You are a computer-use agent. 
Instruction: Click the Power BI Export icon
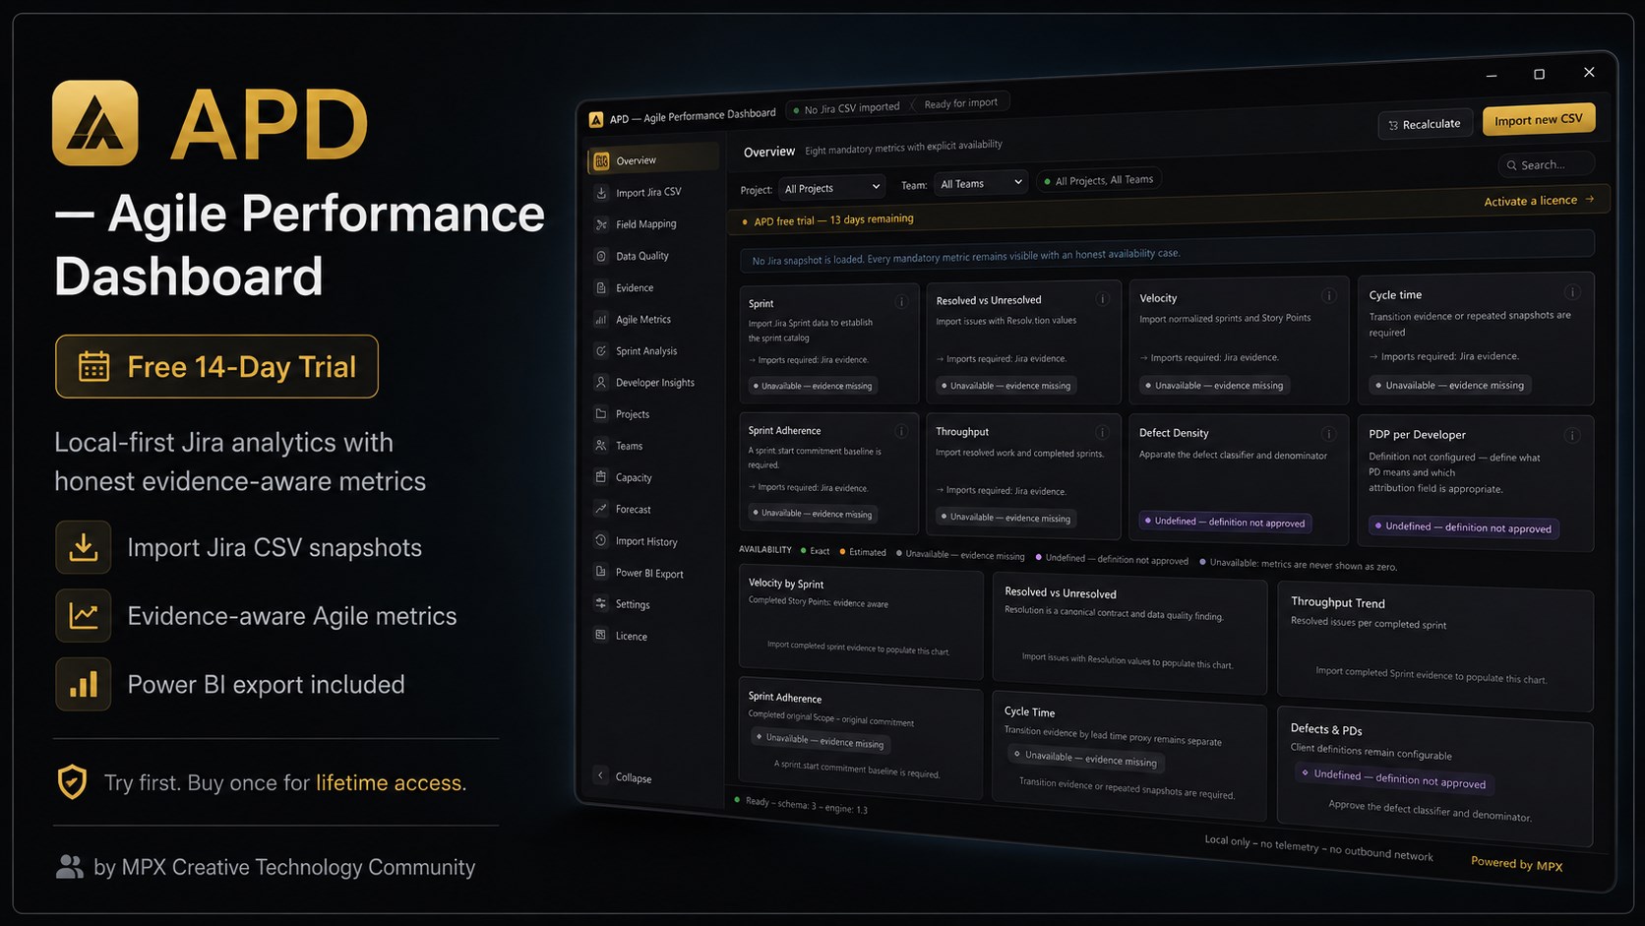[x=601, y=572]
